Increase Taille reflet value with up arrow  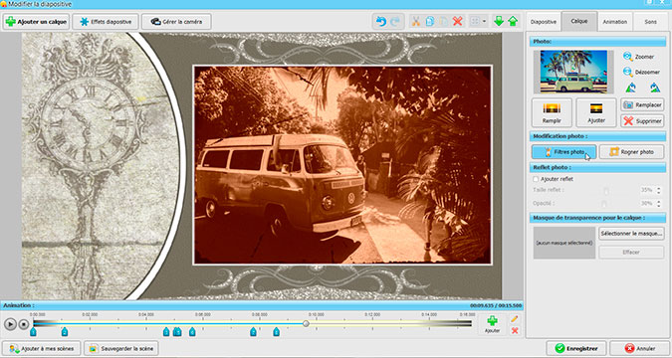coord(659,188)
